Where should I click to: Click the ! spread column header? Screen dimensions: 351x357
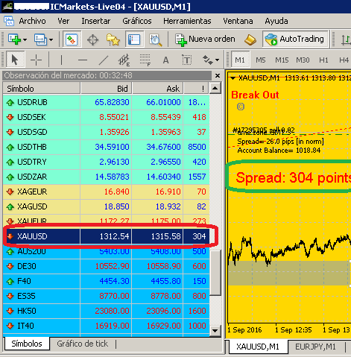[x=197, y=89]
